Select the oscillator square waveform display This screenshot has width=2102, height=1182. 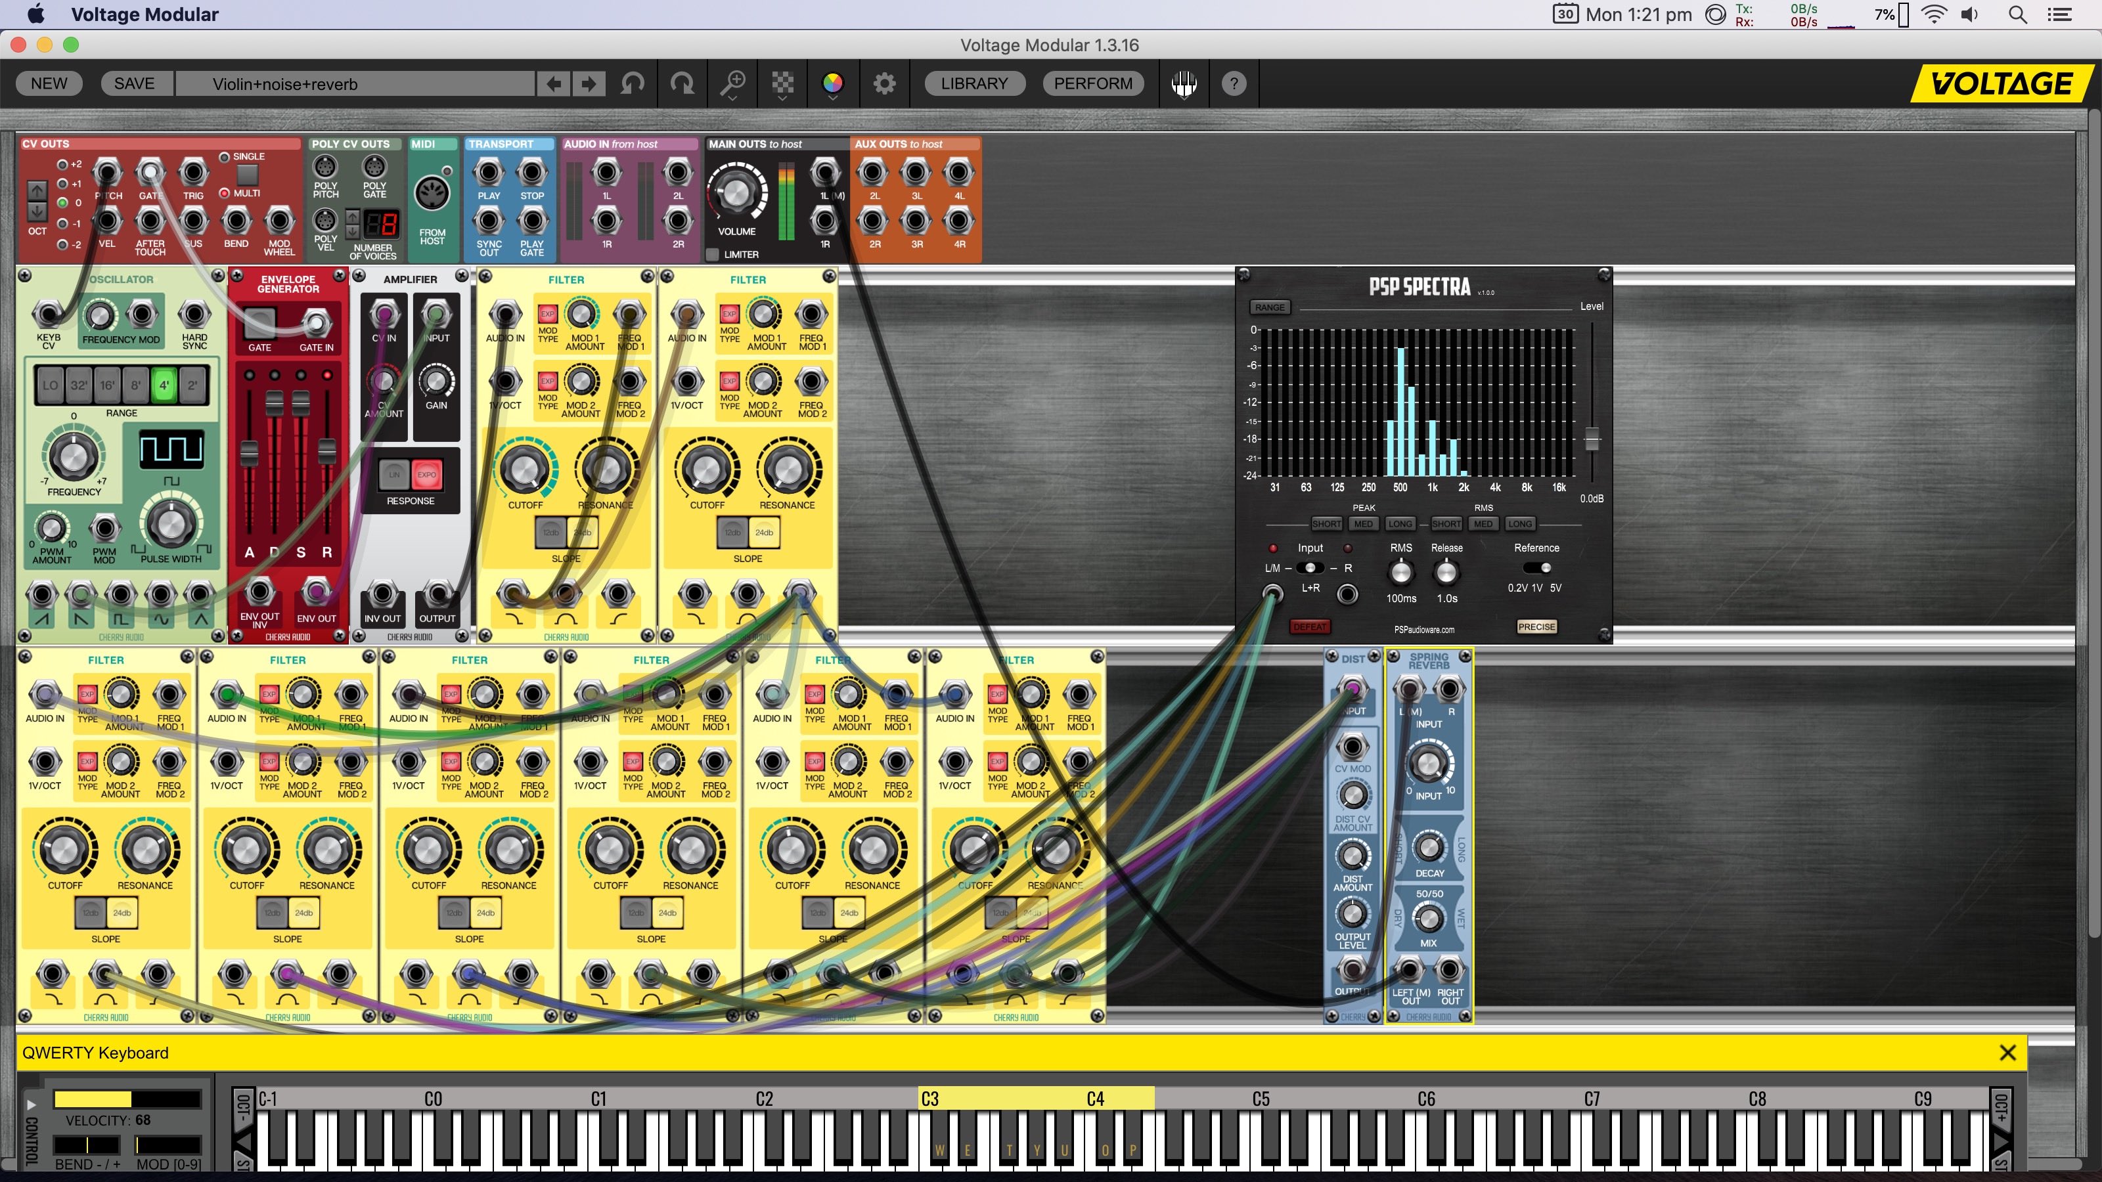click(171, 449)
